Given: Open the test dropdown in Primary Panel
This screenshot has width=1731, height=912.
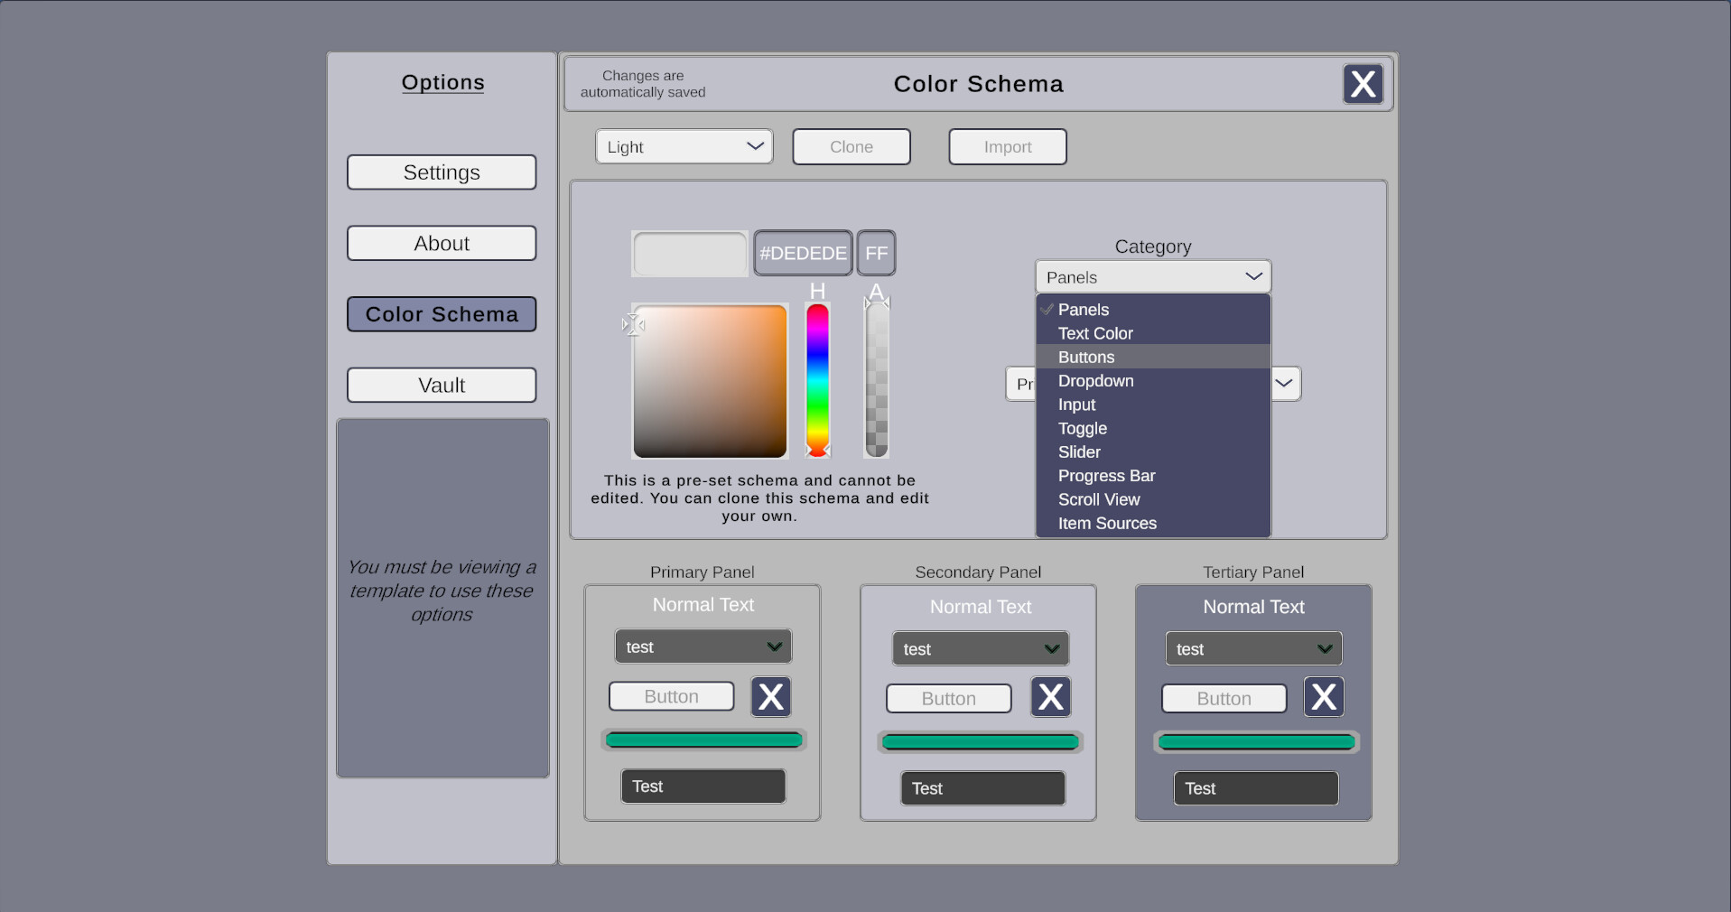Looking at the screenshot, I should (703, 646).
